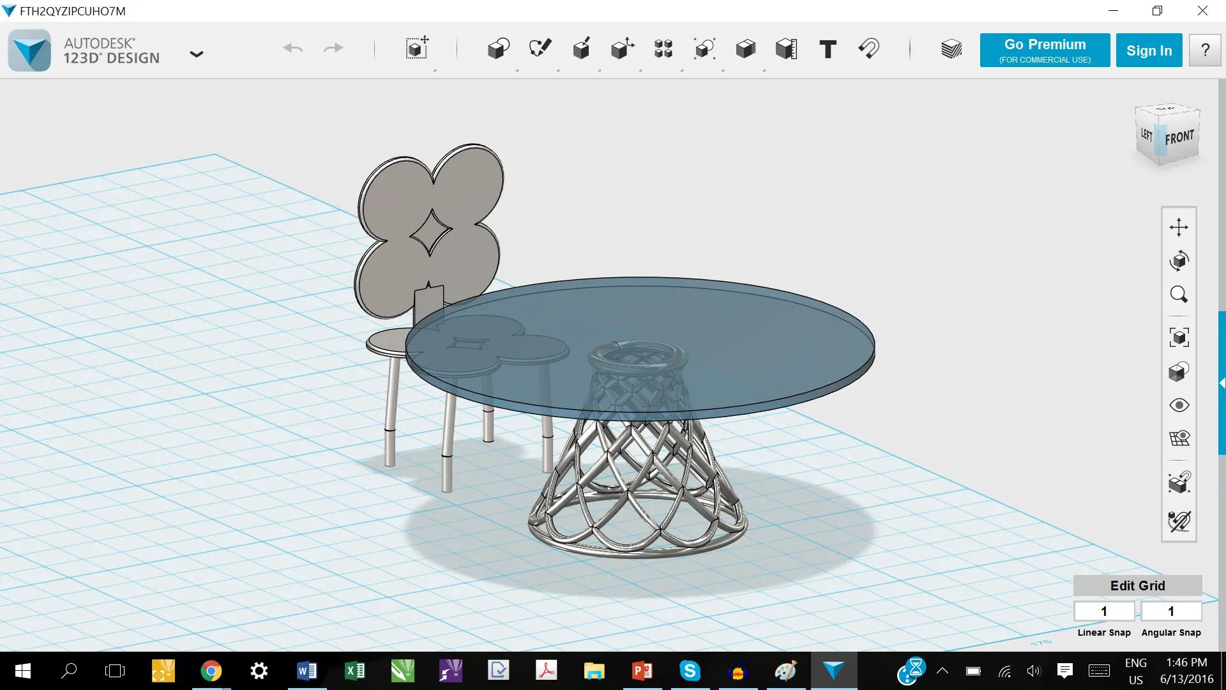Expand the application menu dropdown chevron

(x=197, y=54)
